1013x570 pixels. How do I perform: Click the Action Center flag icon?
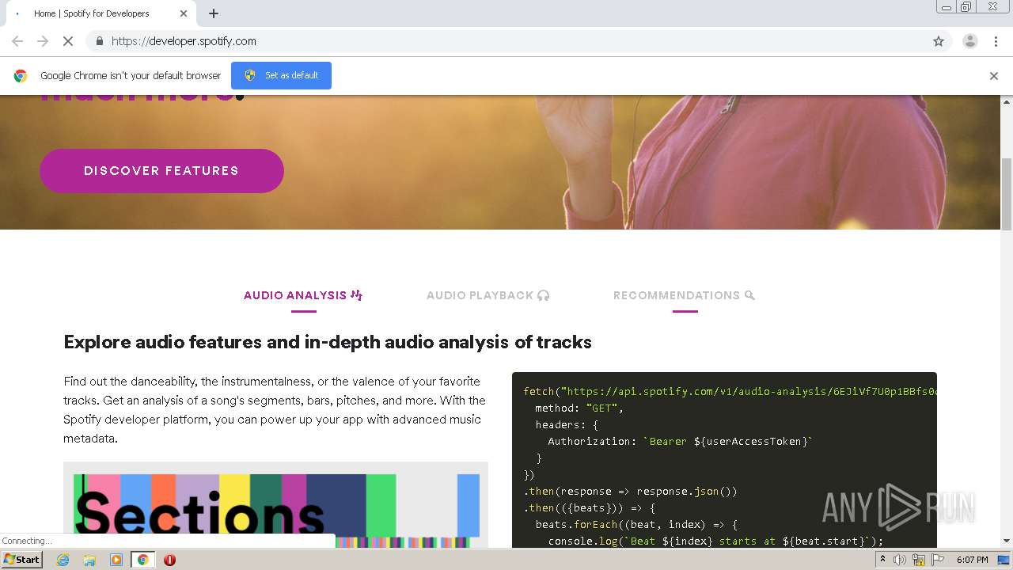938,560
